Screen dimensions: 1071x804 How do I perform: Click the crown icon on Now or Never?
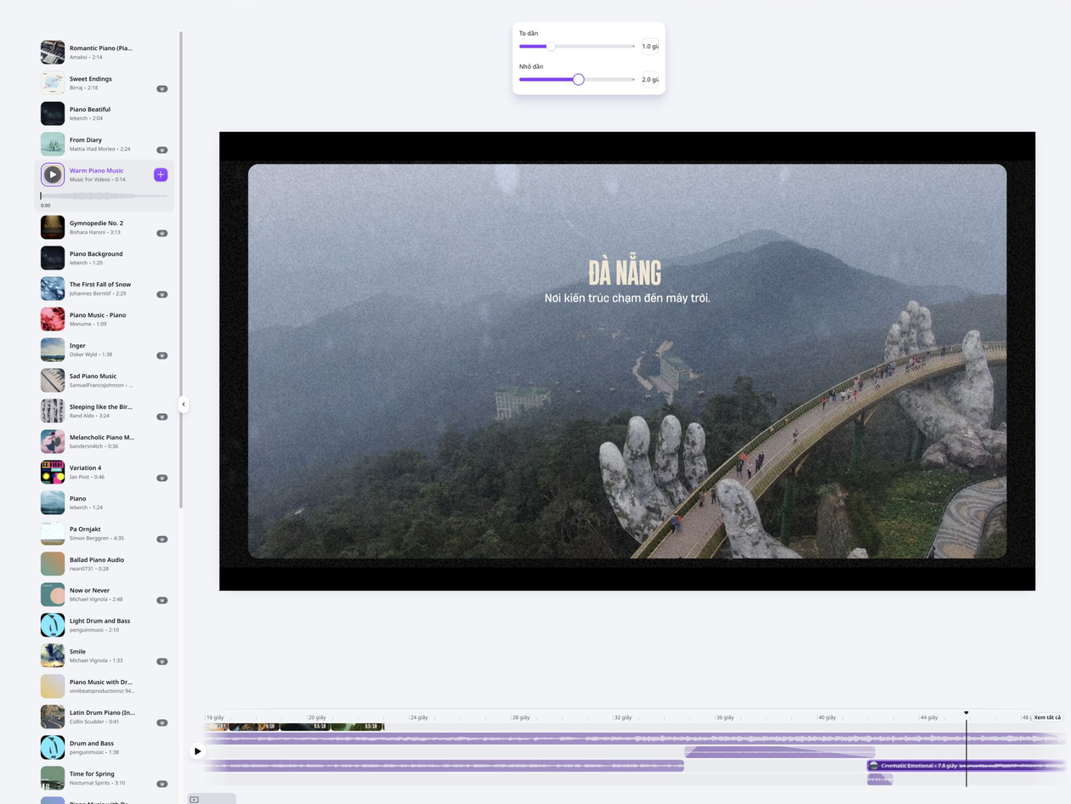pyautogui.click(x=161, y=600)
